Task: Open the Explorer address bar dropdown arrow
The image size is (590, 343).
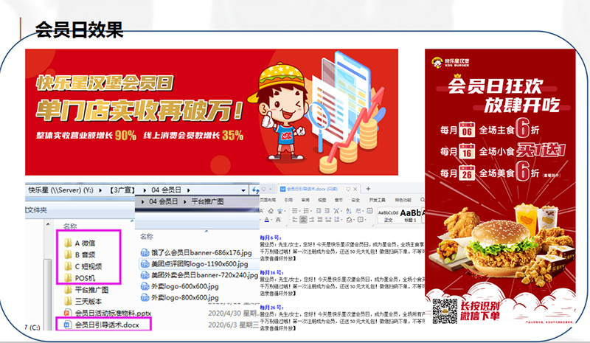Action: pyautogui.click(x=243, y=190)
